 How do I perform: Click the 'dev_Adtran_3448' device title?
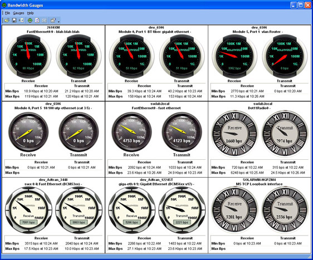click(x=53, y=180)
